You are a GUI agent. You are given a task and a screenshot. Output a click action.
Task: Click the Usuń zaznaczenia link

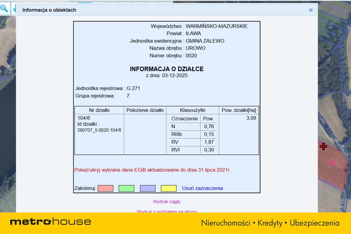[202, 188]
